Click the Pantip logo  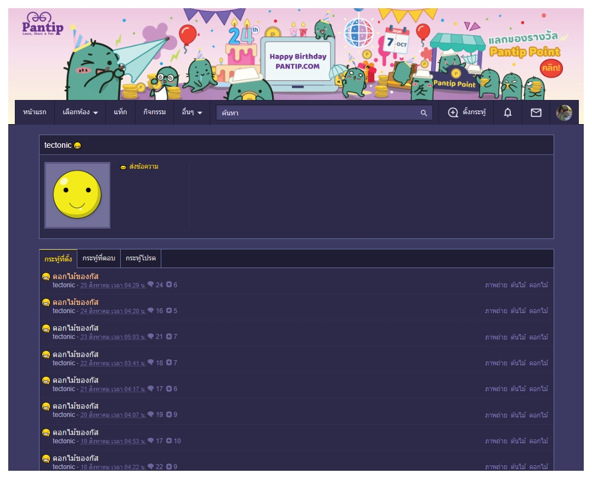43,24
